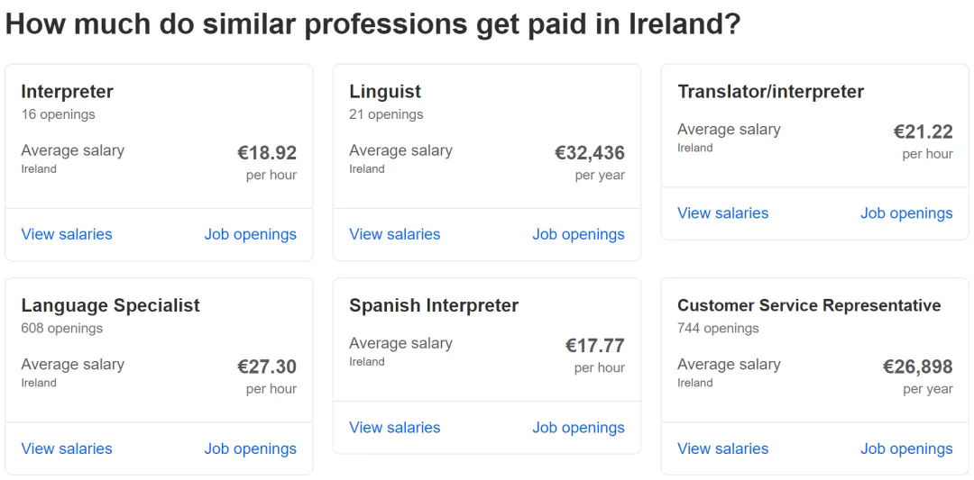Open Translator/interpreter Job openings link
Image resolution: width=974 pixels, height=480 pixels.
click(x=906, y=213)
